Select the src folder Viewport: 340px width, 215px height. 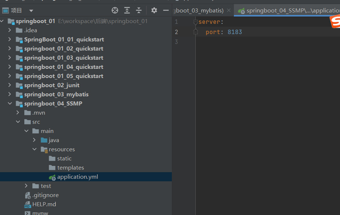point(36,122)
